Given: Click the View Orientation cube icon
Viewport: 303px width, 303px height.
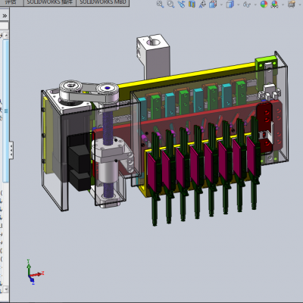Looking at the screenshot, I should 213,4.
